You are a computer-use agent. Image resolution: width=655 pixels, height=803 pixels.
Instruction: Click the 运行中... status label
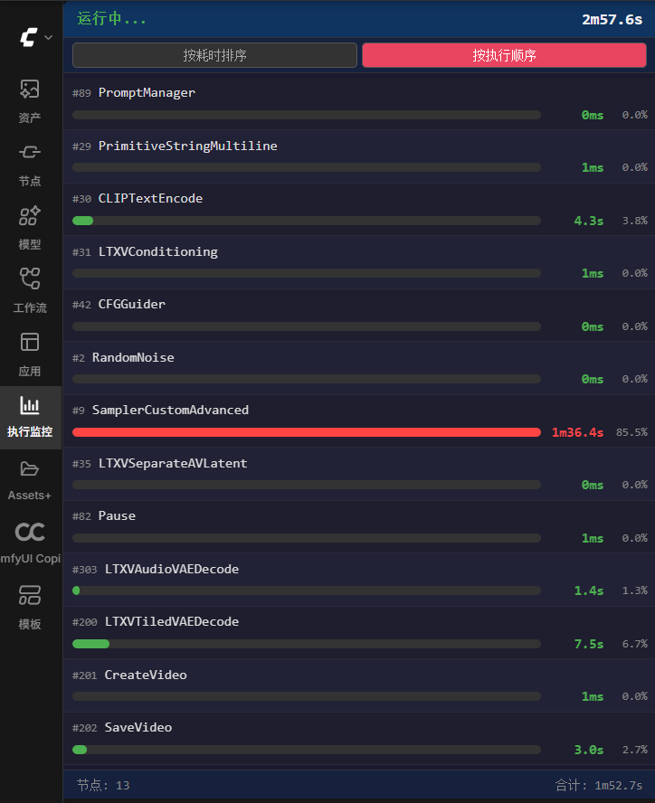[111, 18]
